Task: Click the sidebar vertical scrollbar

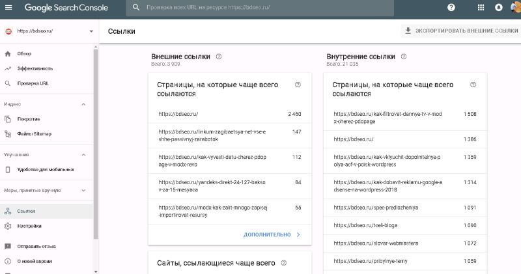Action: (x=96, y=143)
